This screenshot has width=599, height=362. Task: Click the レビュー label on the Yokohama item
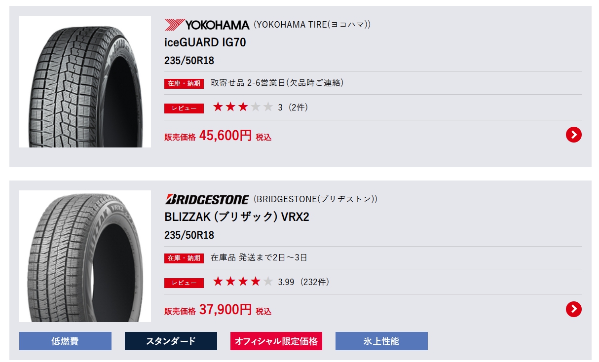(x=184, y=108)
